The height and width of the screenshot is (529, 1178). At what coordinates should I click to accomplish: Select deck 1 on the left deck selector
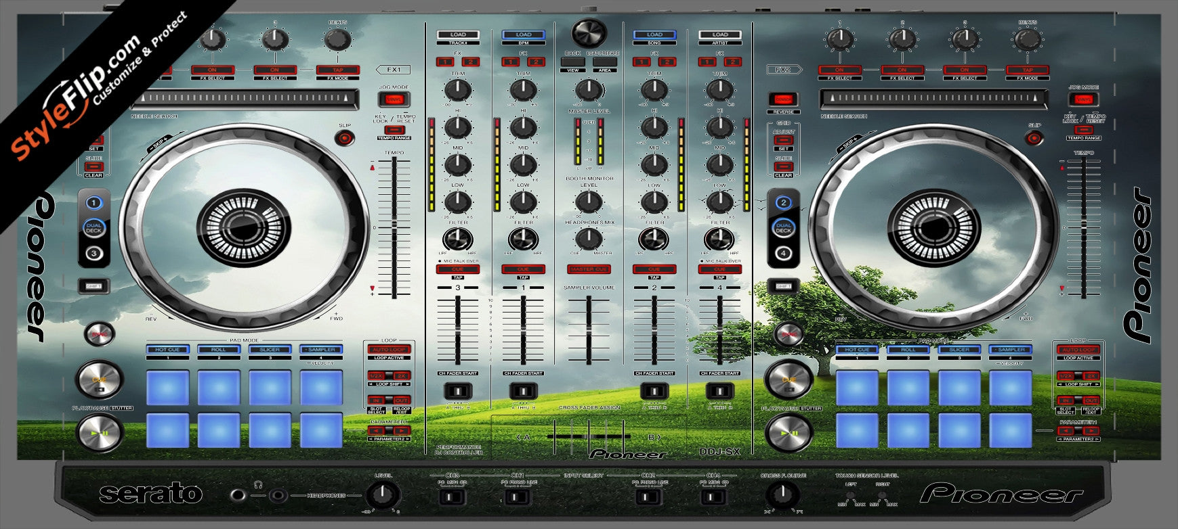94,203
